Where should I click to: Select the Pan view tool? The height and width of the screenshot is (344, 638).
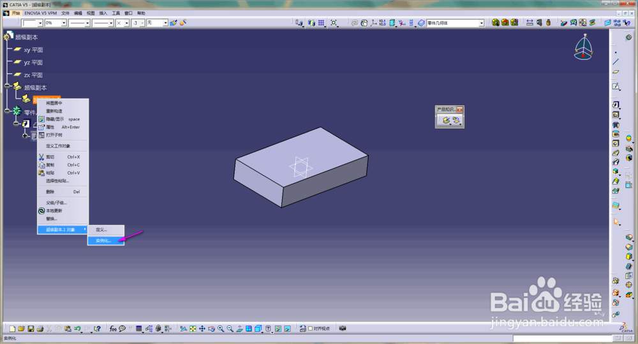[x=202, y=329]
